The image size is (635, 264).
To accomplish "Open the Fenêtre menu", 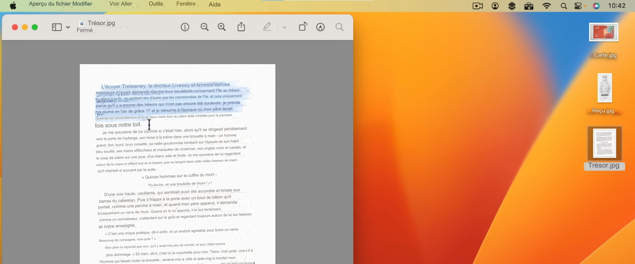I will tap(186, 4).
